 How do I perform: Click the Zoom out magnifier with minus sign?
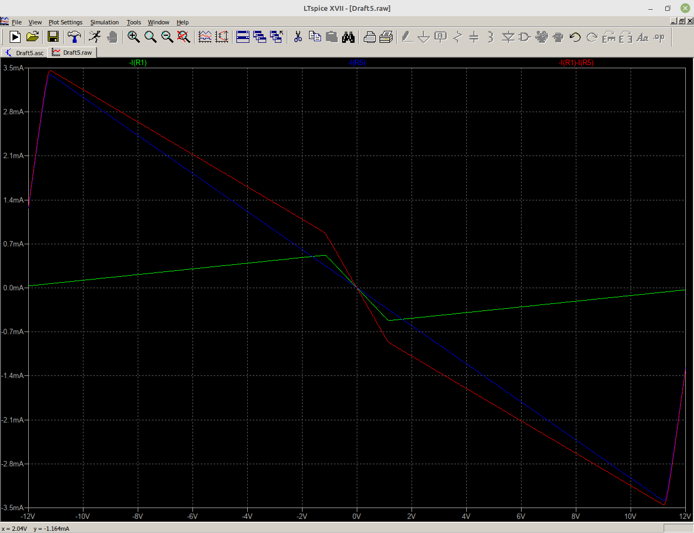tap(167, 37)
